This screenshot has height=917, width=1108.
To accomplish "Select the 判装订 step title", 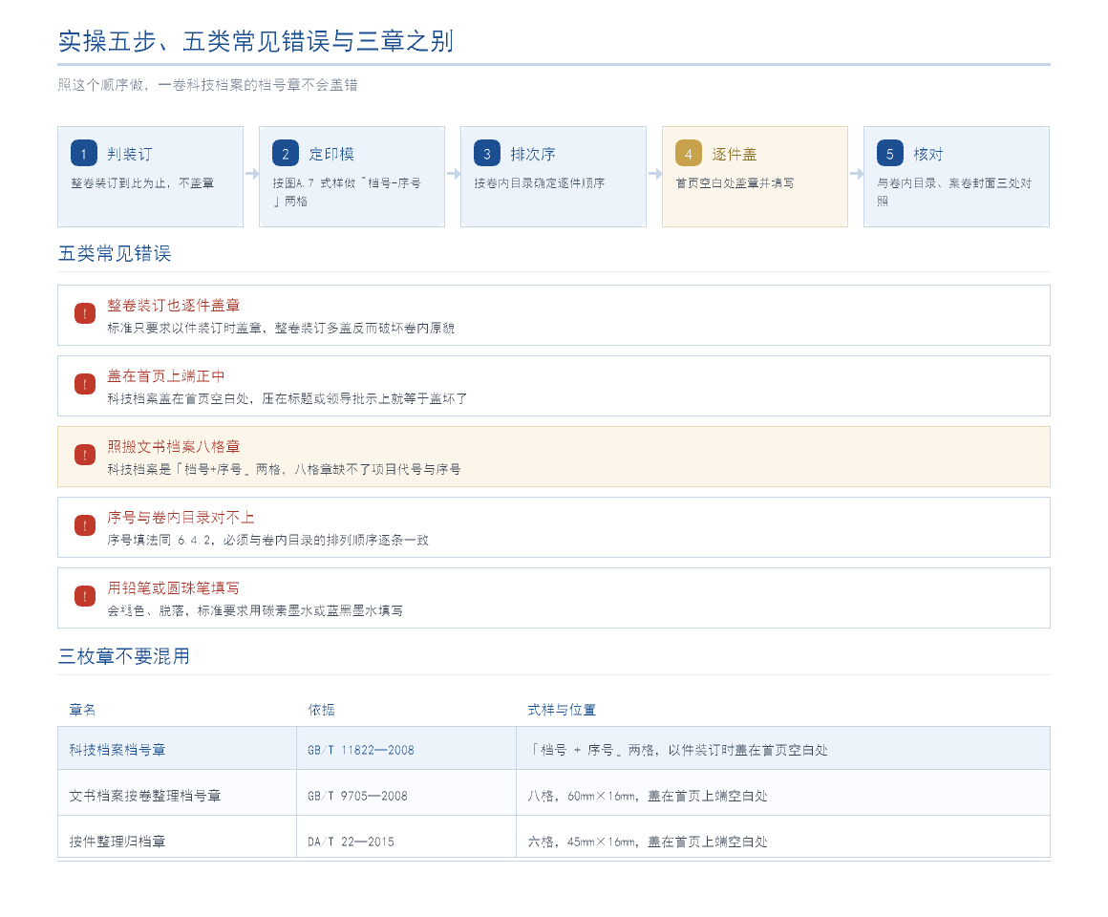I will (x=129, y=154).
